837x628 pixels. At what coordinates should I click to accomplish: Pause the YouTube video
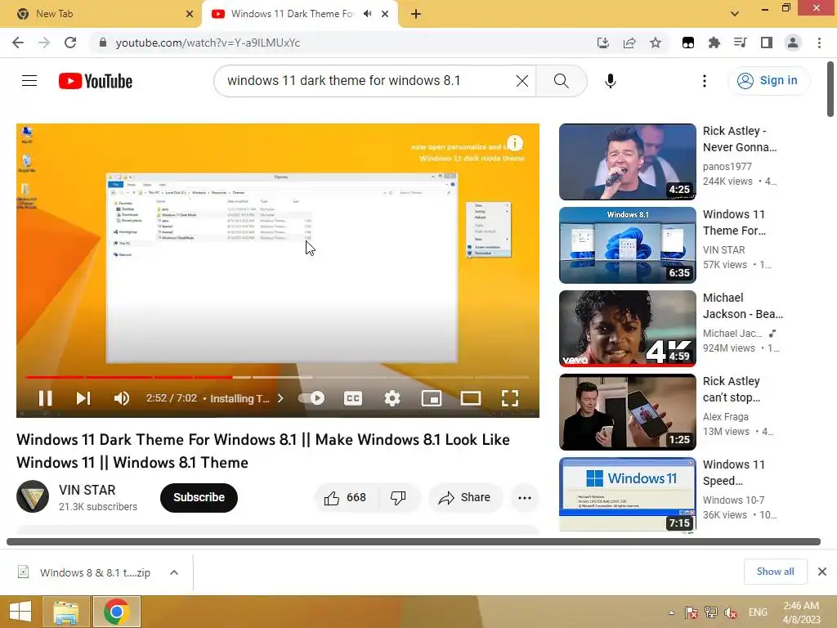[46, 398]
